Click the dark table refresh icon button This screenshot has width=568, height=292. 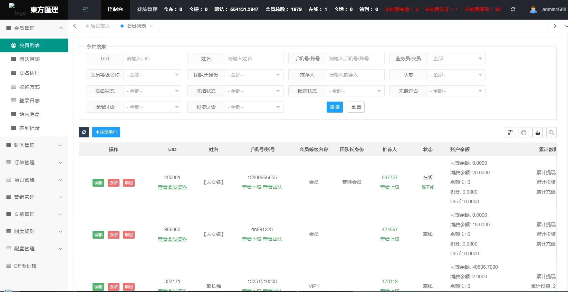84,132
